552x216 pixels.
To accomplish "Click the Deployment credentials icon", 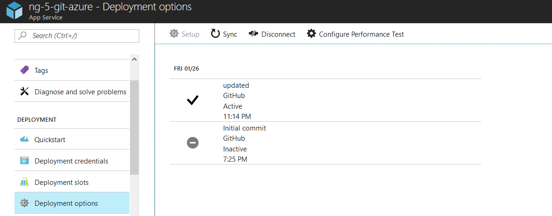I will click(24, 161).
